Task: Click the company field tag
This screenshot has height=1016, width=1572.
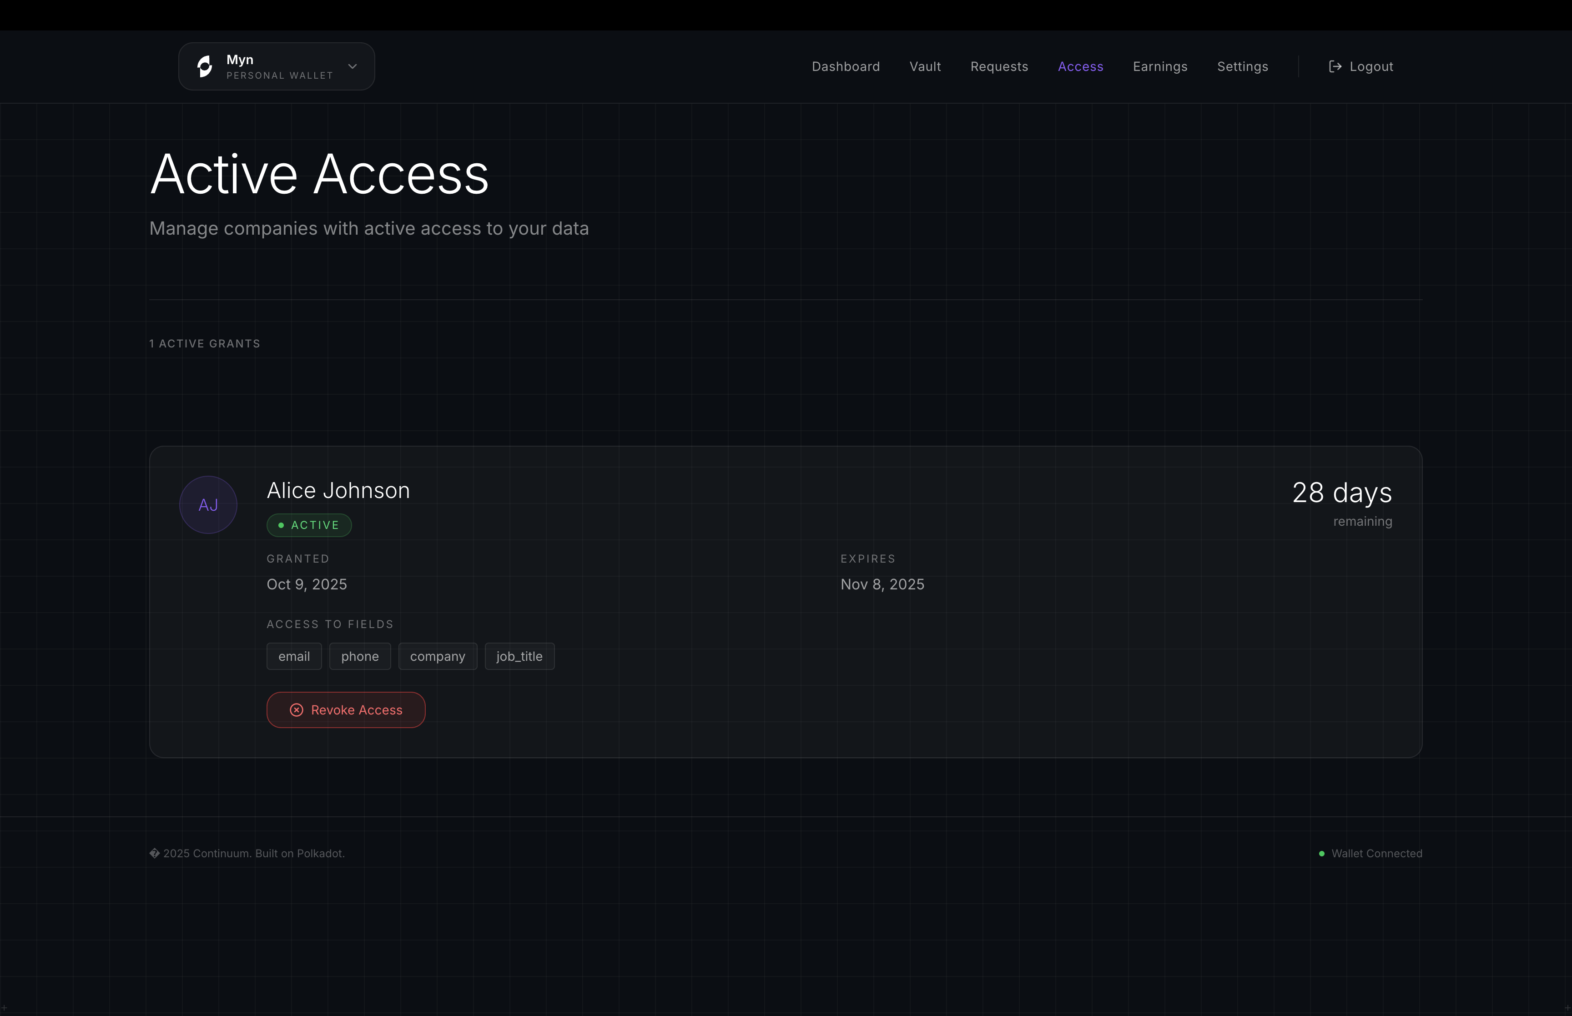Action: click(x=438, y=656)
